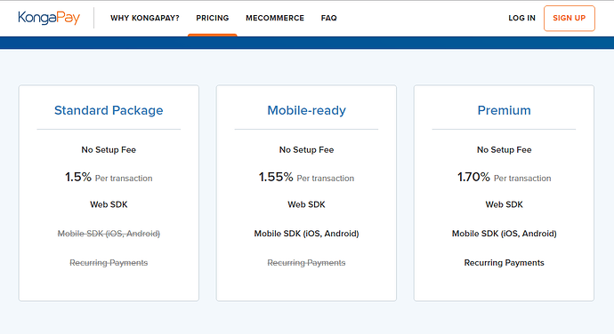This screenshot has height=334, width=614.
Task: Select the Premium plan heading
Action: coord(504,110)
